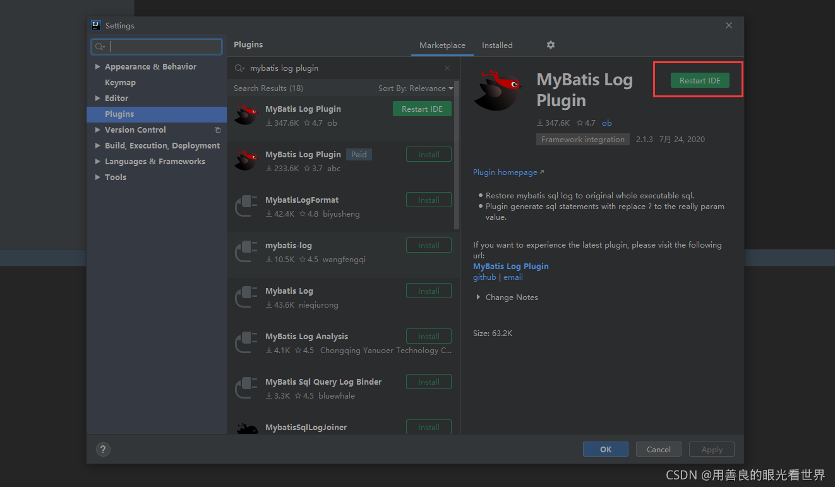Viewport: 835px width, 487px height.
Task: Click the IntelliJ icon in the title bar
Action: [x=96, y=25]
